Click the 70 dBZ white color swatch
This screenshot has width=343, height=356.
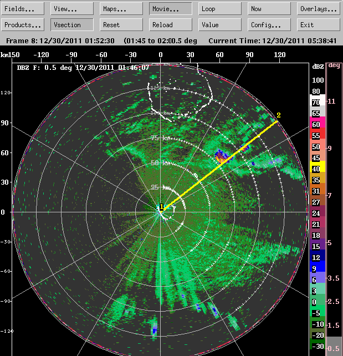point(318,100)
